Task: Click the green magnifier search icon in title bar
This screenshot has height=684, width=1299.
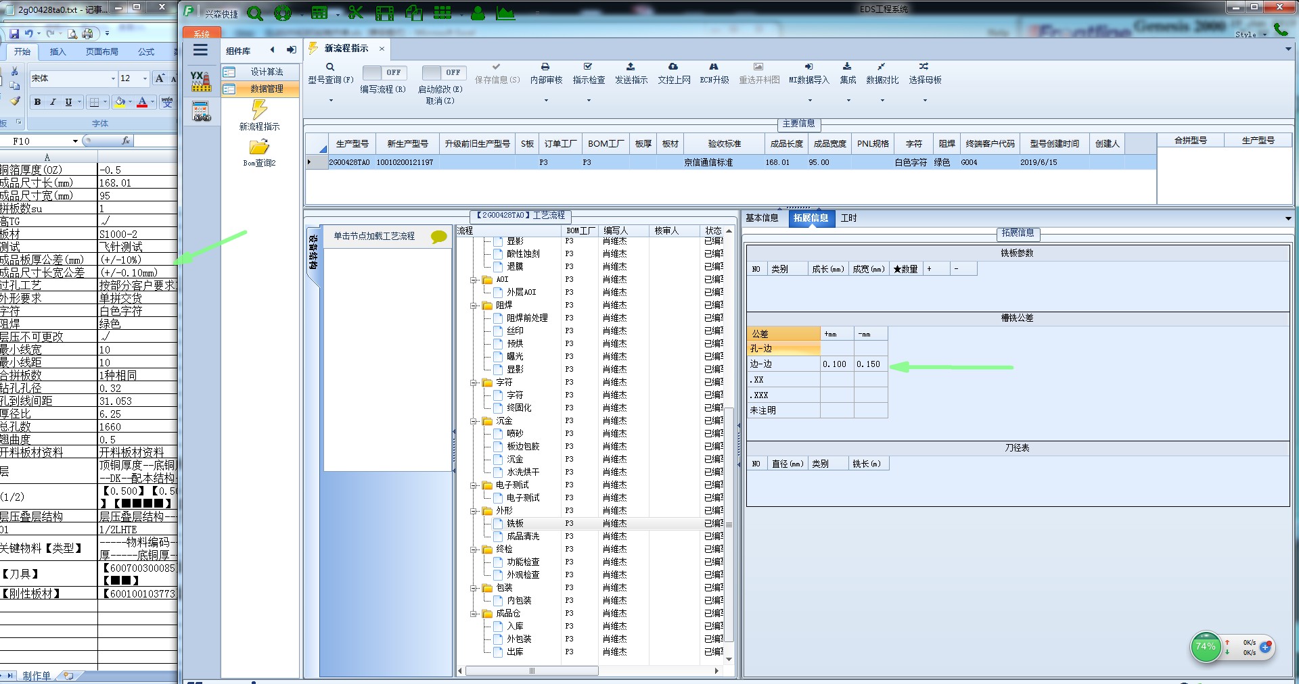Action: click(255, 12)
